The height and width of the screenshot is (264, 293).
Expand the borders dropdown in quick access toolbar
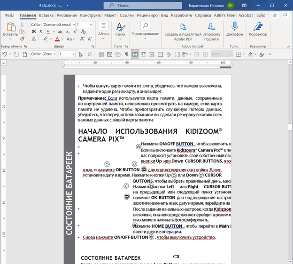244,54
